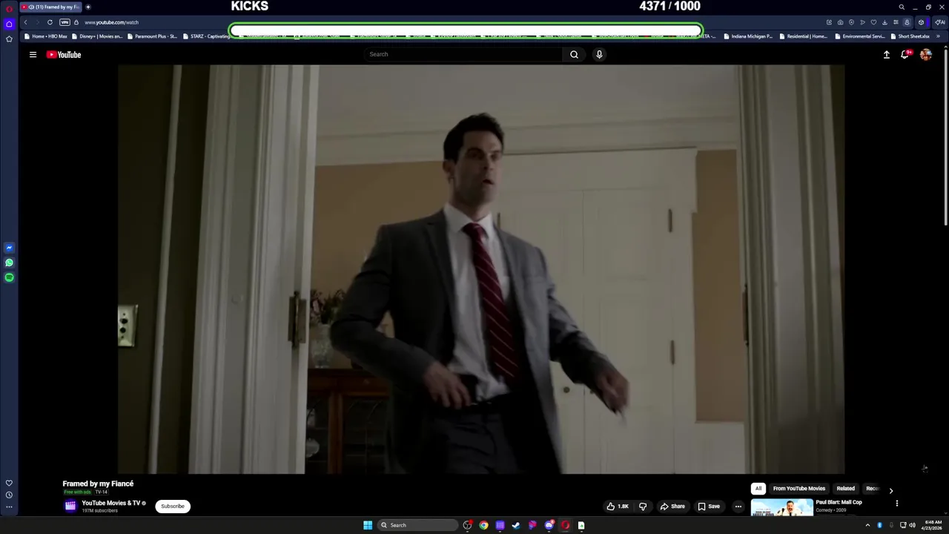Open Paul Blart: Mall Cop thumbnail

point(781,507)
